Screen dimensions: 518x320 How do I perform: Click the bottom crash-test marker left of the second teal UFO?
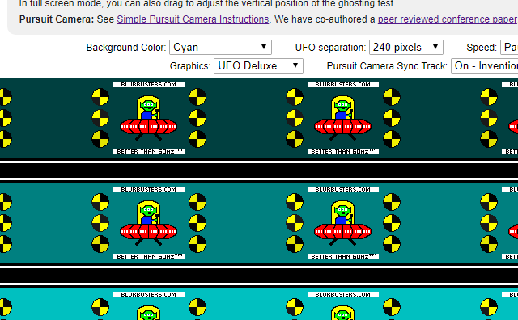(295, 244)
